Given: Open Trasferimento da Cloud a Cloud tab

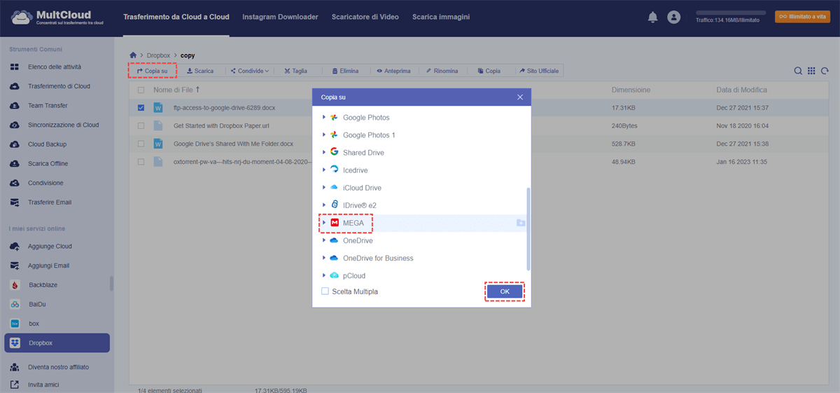Looking at the screenshot, I should pyautogui.click(x=176, y=17).
